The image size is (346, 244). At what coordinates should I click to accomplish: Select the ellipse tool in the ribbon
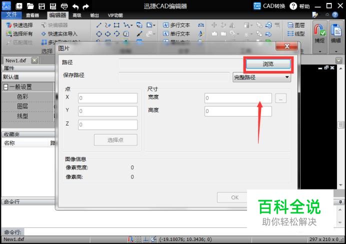107,34
